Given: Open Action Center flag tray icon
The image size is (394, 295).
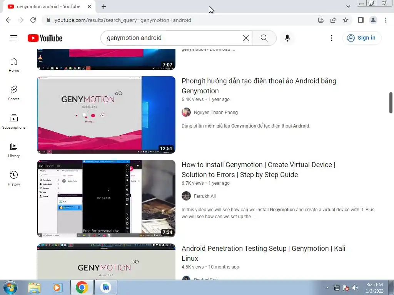Looking at the screenshot, I should pyautogui.click(x=346, y=288).
